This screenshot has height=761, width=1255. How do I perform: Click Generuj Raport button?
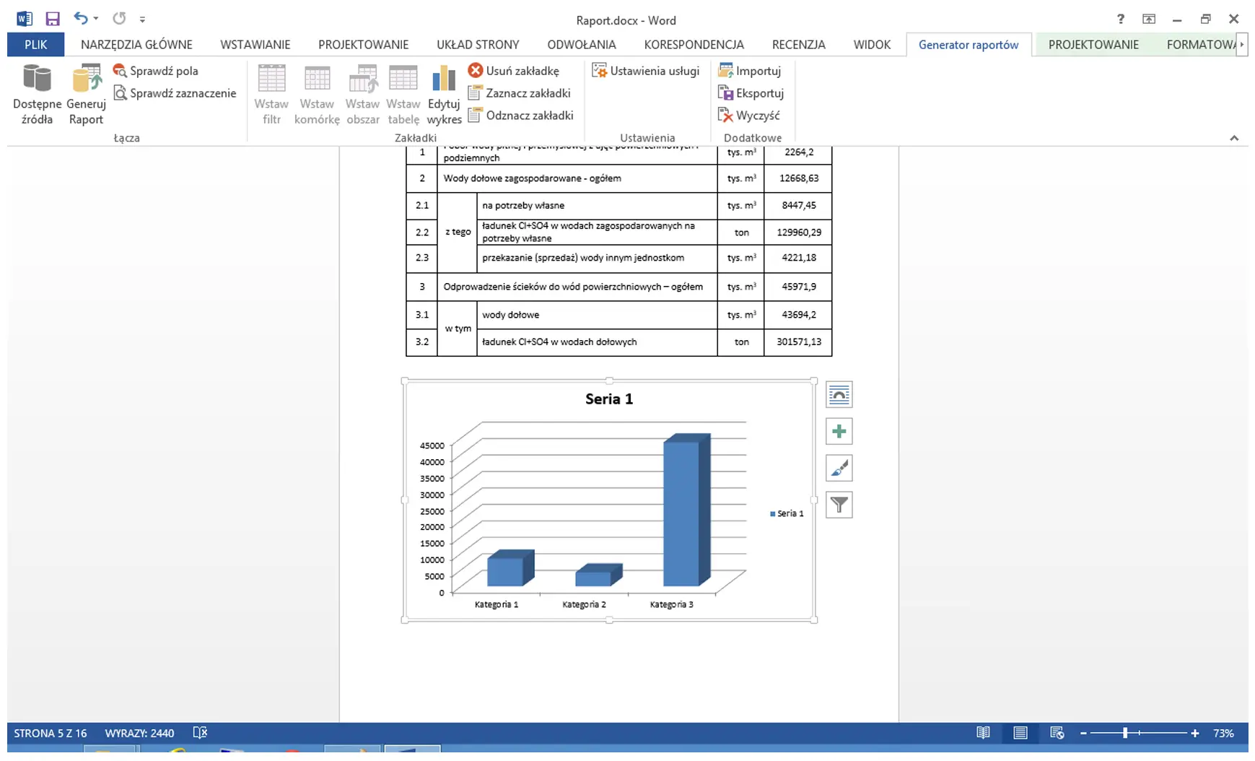coord(86,95)
